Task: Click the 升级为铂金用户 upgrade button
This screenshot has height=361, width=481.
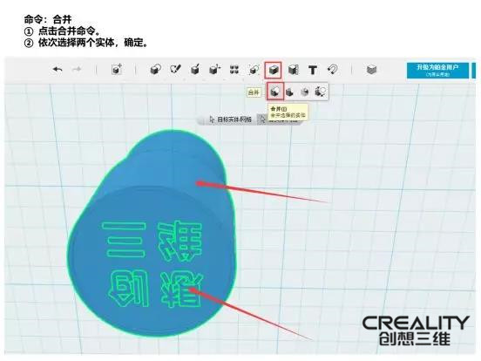Action: coord(437,71)
